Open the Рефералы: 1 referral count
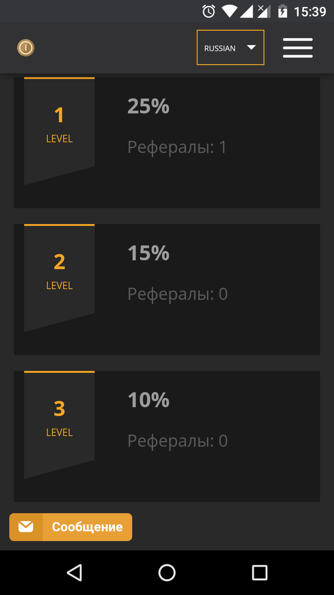334x595 pixels. [177, 147]
